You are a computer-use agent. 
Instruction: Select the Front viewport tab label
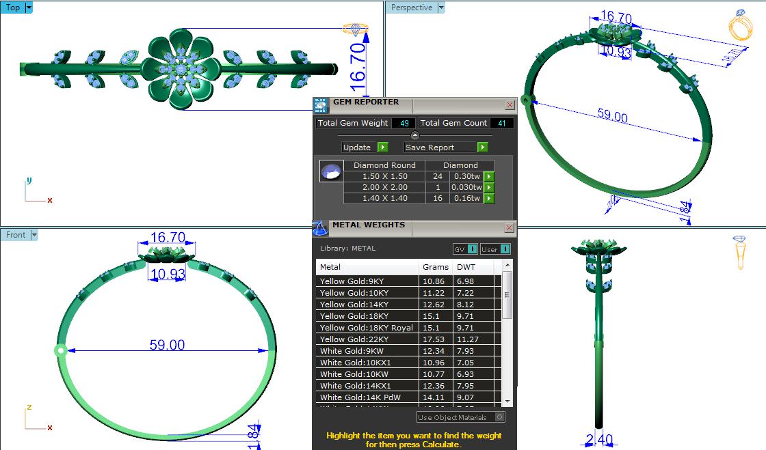(16, 235)
